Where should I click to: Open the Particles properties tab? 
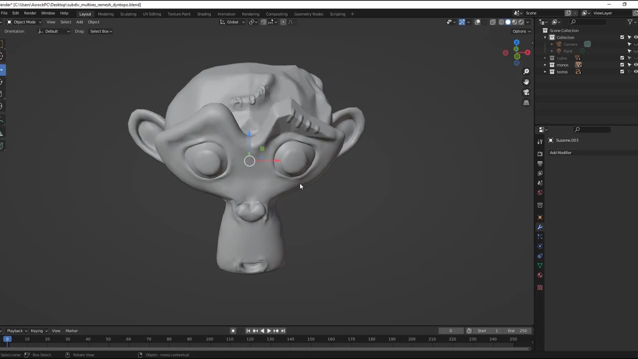pyautogui.click(x=540, y=236)
